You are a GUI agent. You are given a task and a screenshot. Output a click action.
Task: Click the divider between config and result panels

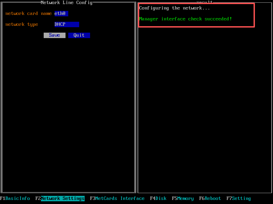click(136, 102)
